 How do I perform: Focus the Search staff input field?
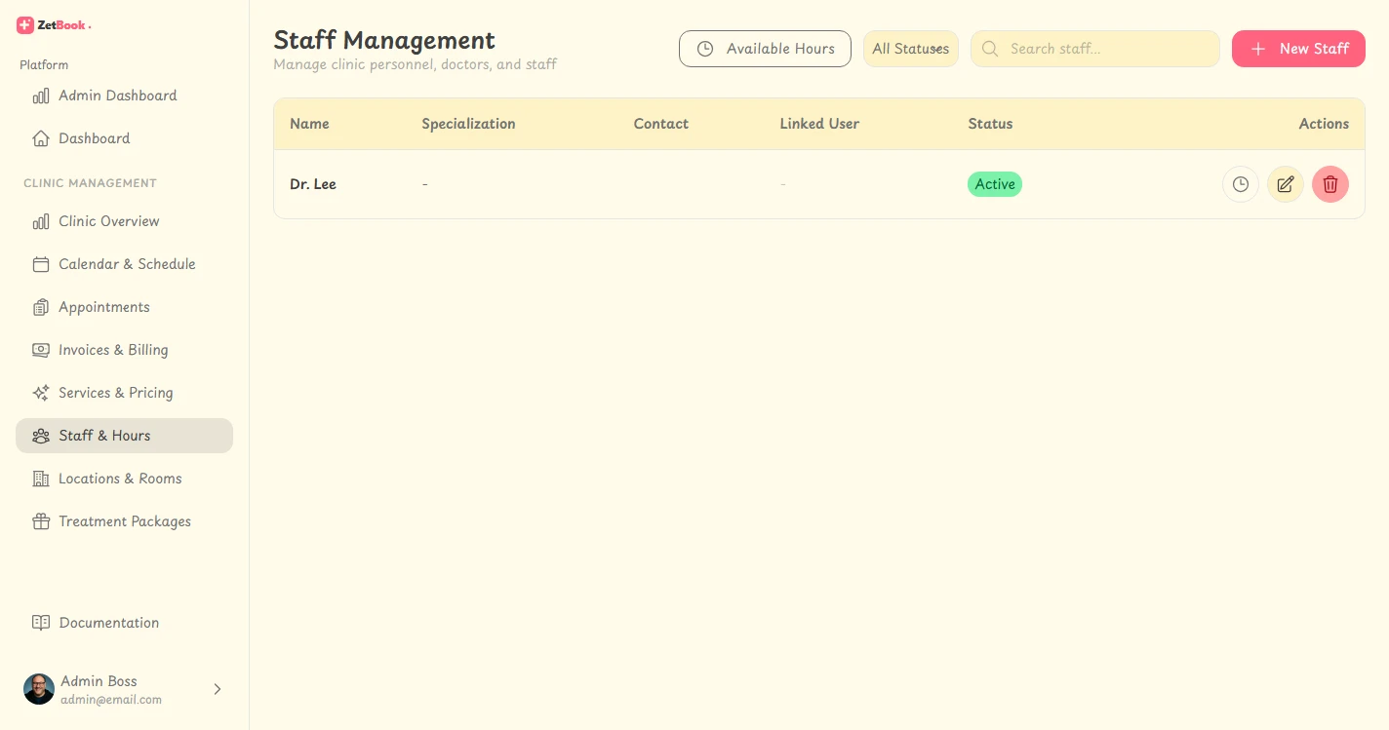click(x=1094, y=49)
